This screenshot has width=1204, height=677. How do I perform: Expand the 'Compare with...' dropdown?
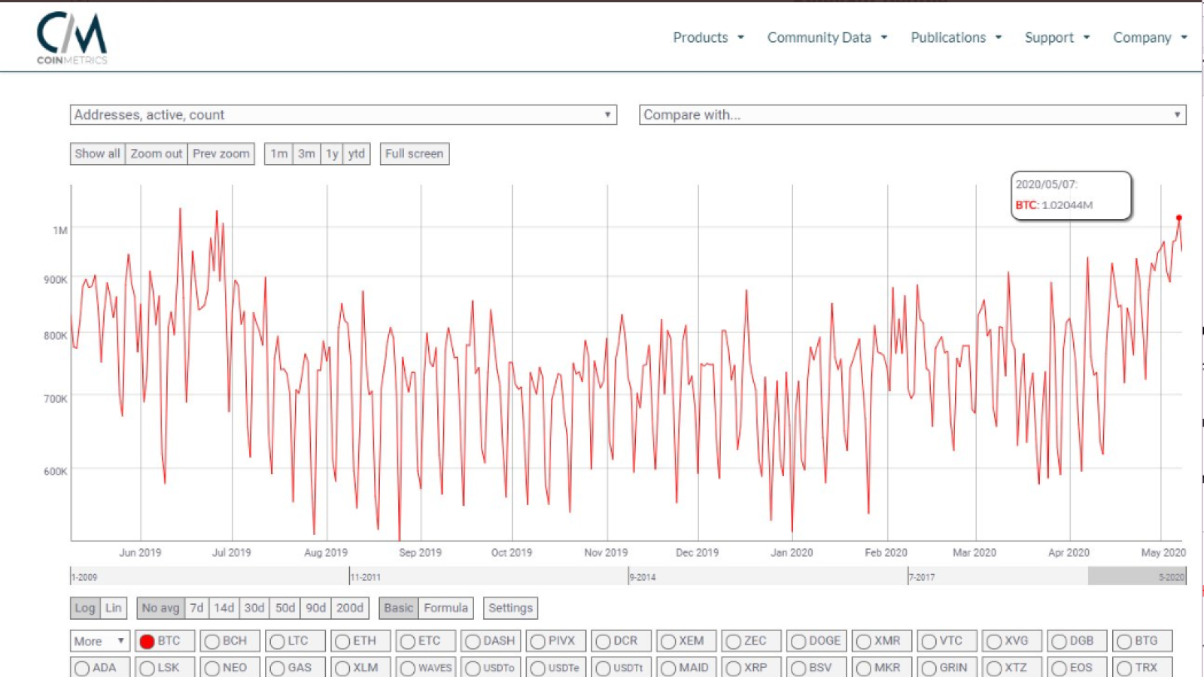click(x=913, y=114)
